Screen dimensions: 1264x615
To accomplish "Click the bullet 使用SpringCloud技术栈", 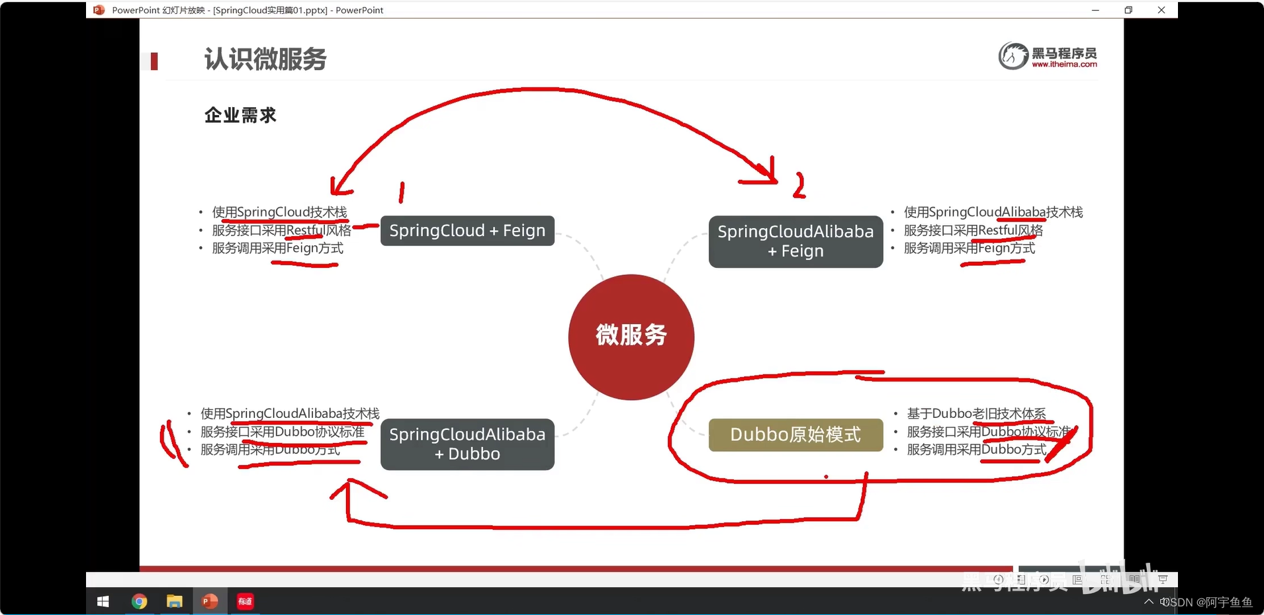I will [x=279, y=212].
